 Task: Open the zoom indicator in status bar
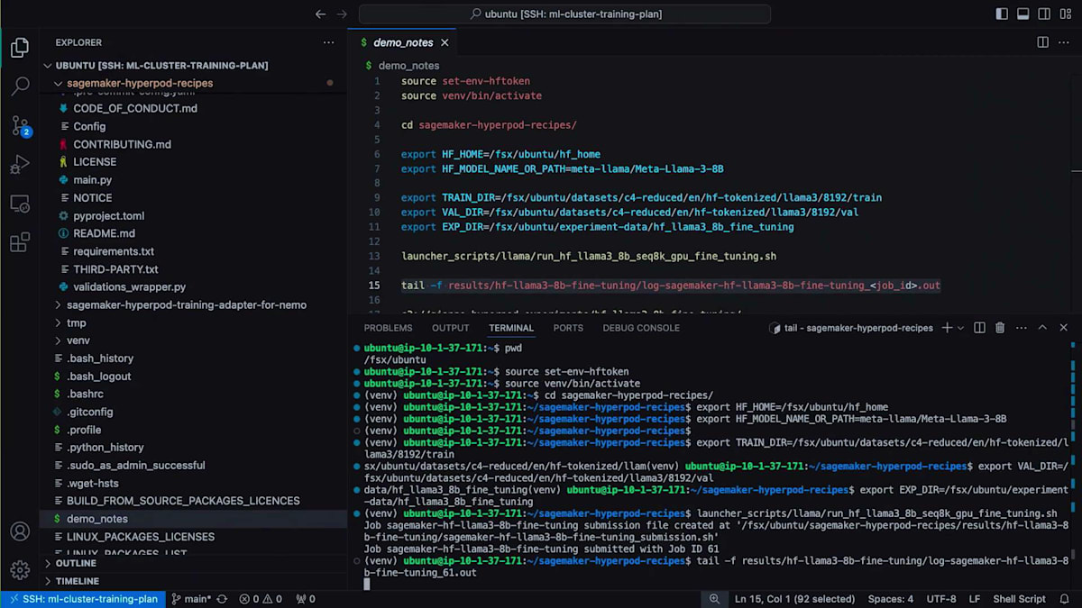coord(714,599)
